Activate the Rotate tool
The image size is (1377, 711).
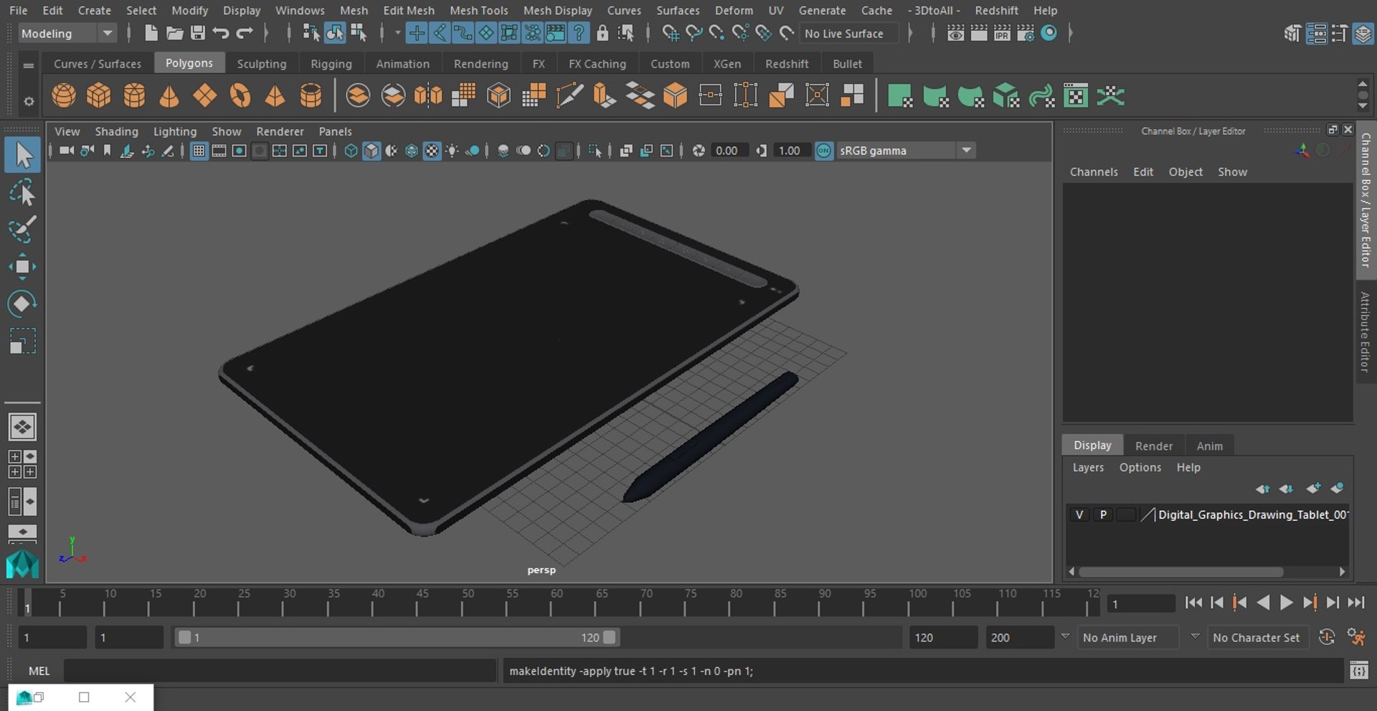[22, 303]
